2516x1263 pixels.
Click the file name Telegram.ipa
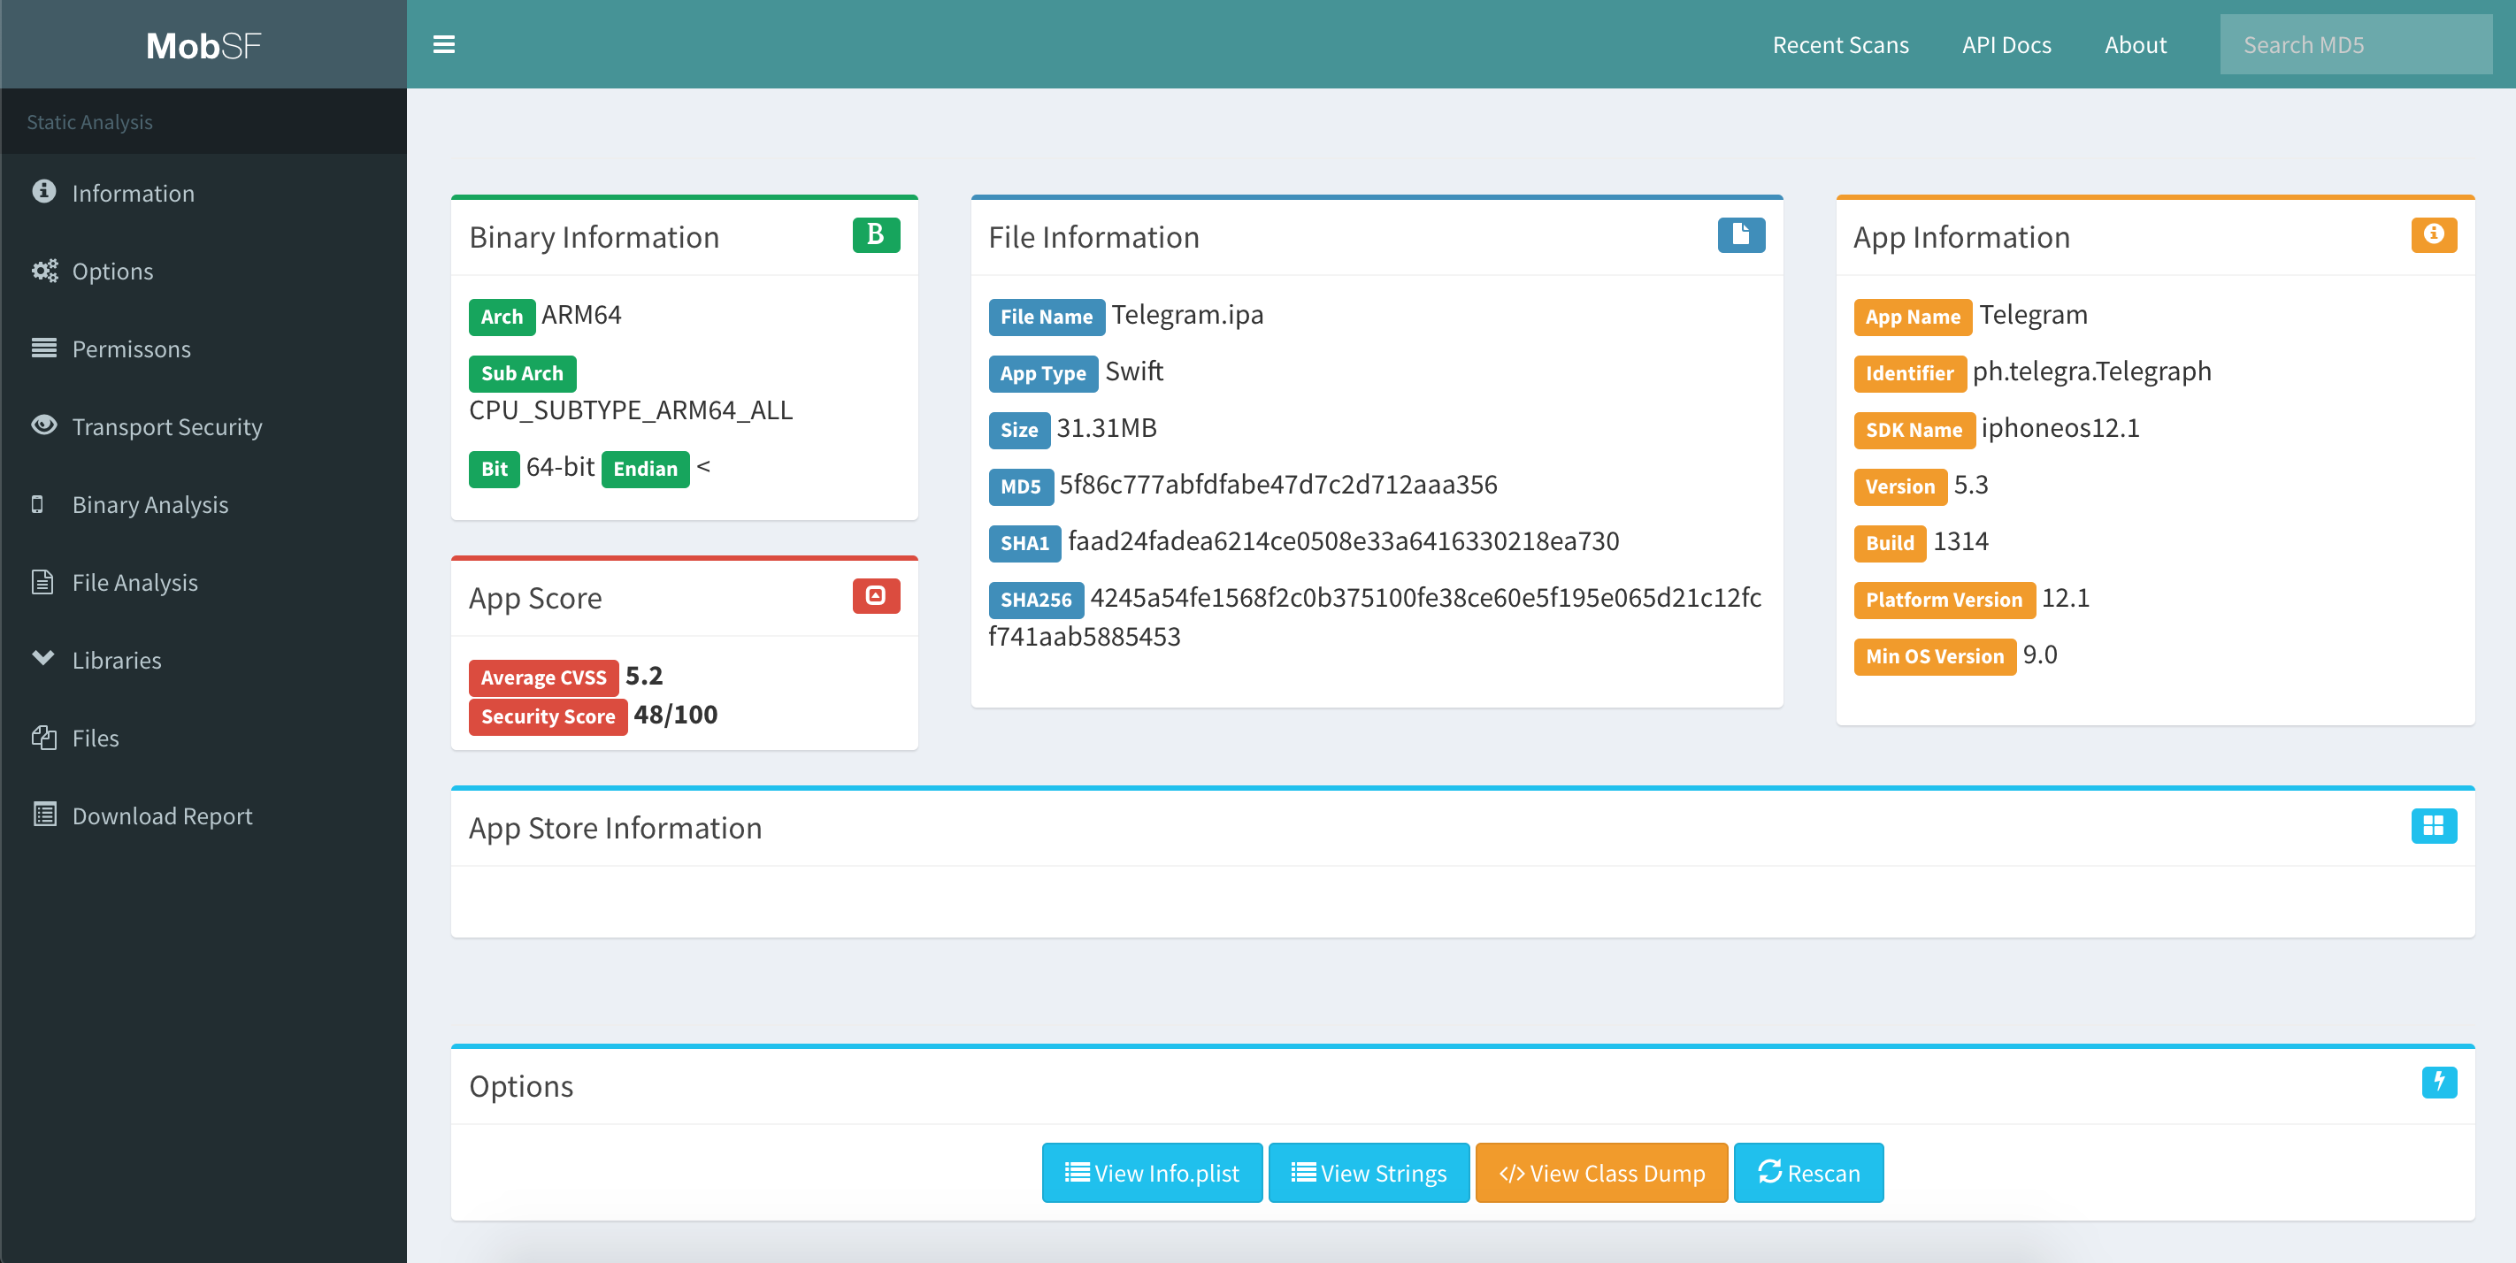click(x=1186, y=315)
